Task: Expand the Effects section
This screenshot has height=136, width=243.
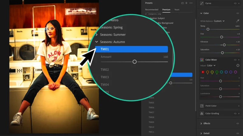Action: pyautogui.click(x=201, y=124)
